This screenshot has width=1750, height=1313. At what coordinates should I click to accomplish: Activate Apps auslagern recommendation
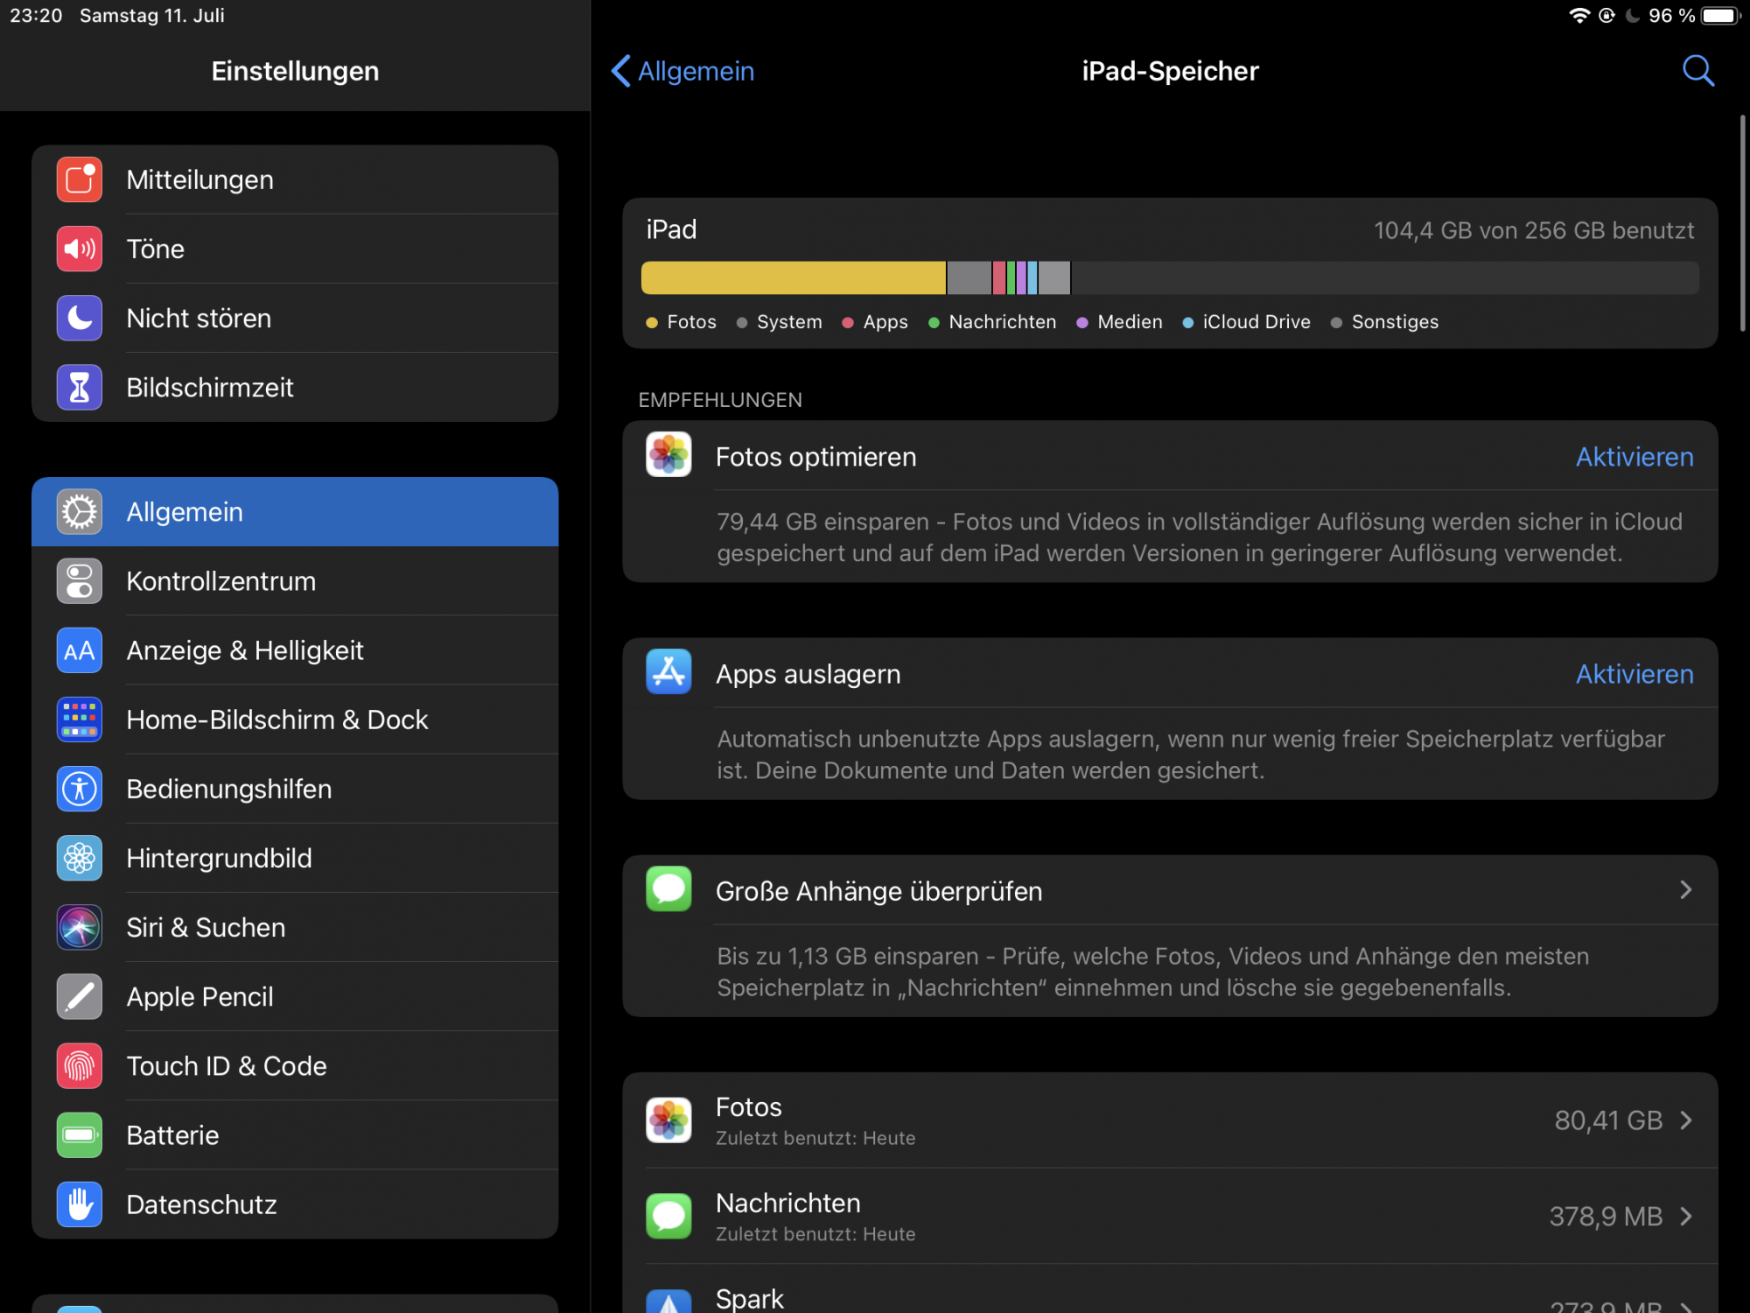(x=1634, y=674)
